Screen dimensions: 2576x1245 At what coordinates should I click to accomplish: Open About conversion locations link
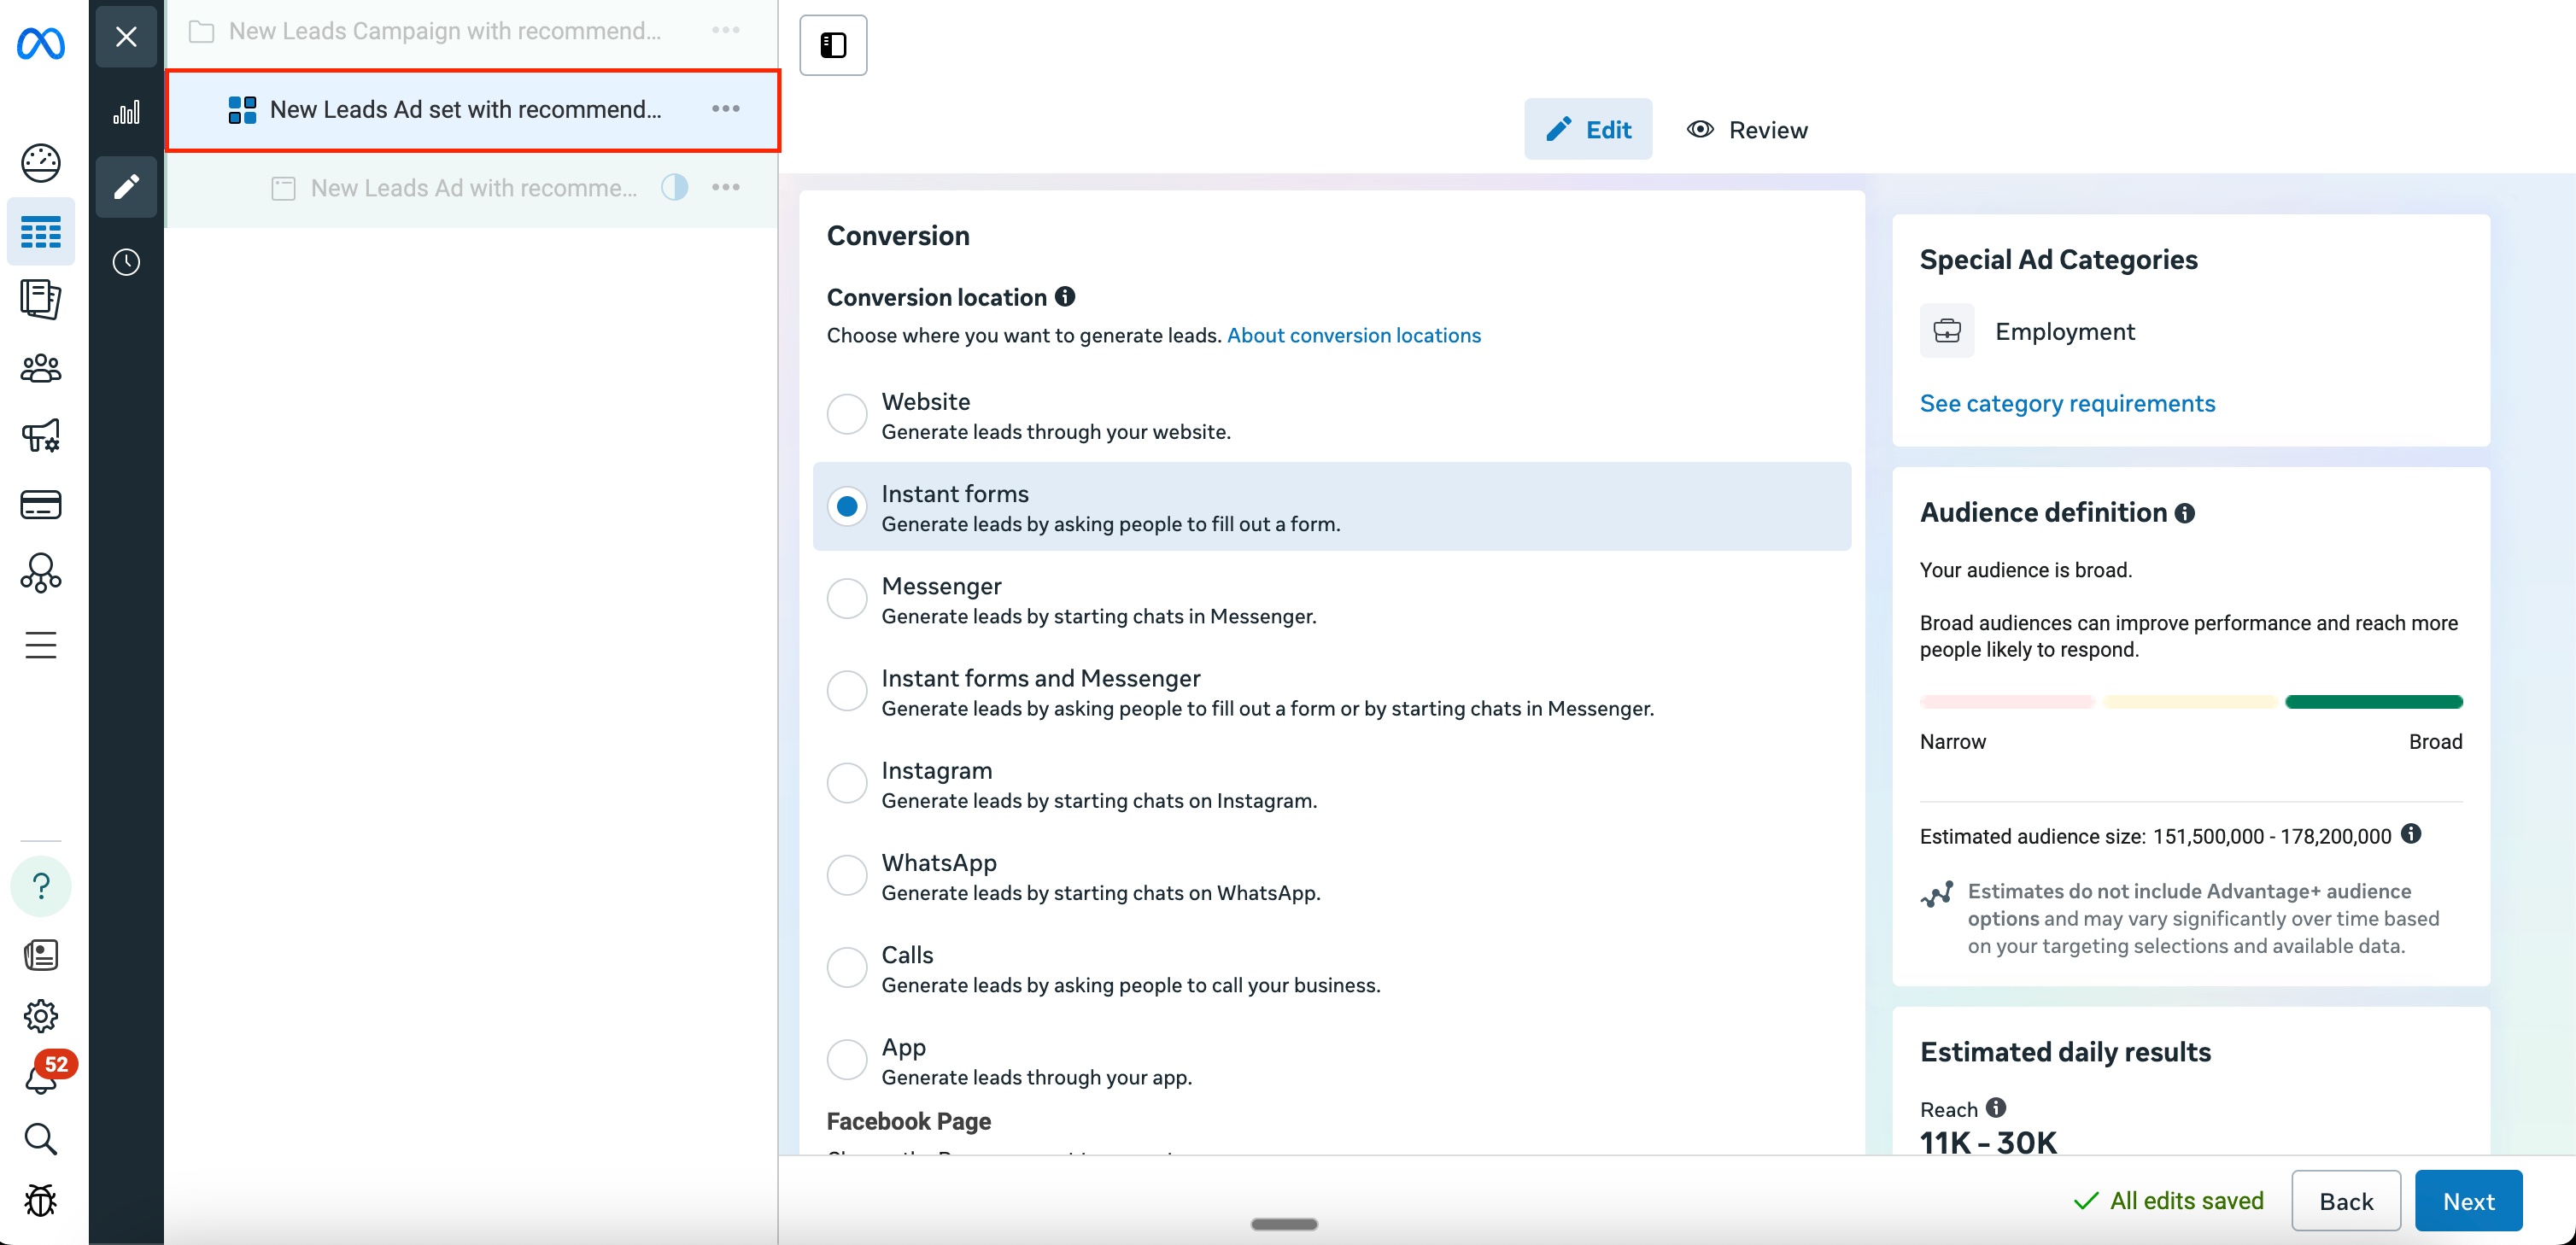pos(1354,335)
